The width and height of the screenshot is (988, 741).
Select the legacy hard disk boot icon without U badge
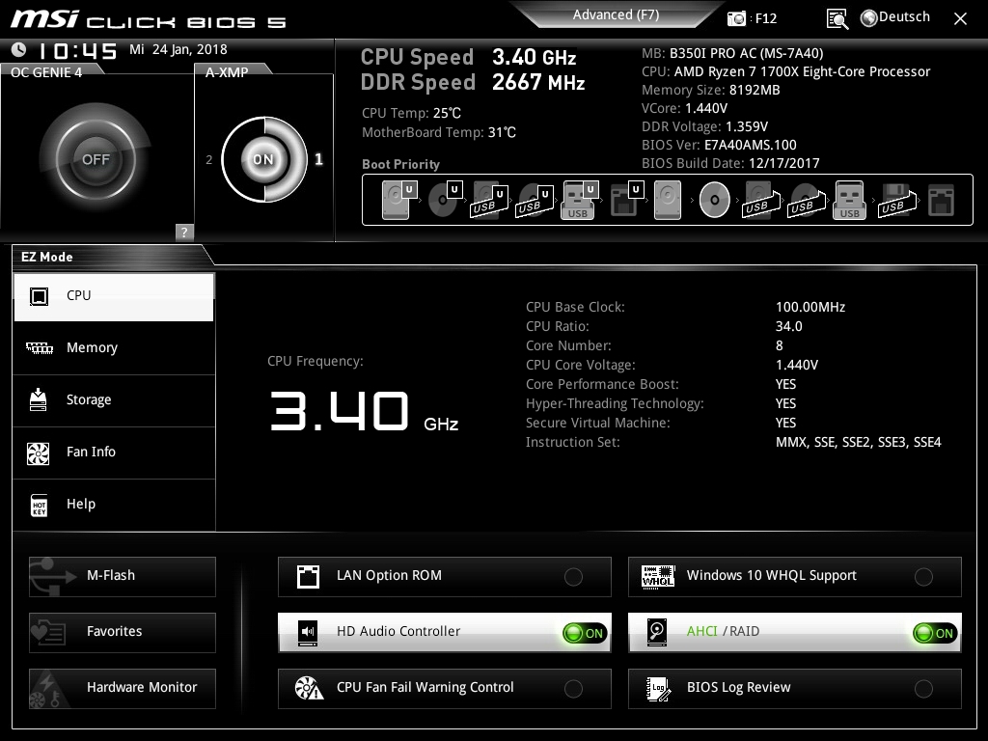[668, 200]
